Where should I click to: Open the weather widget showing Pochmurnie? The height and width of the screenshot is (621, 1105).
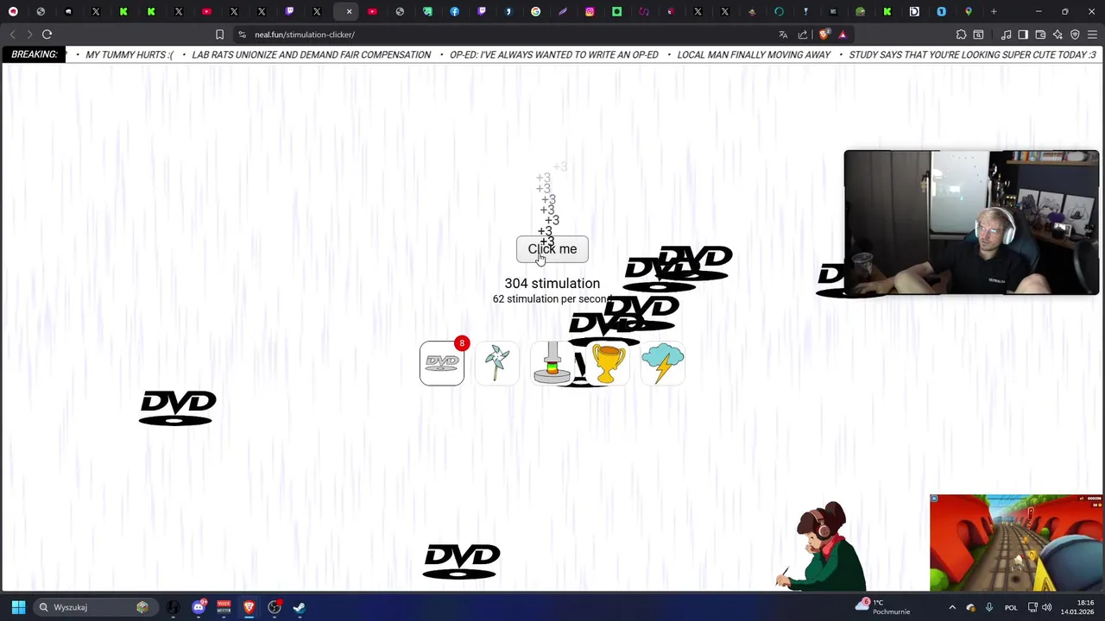(883, 607)
